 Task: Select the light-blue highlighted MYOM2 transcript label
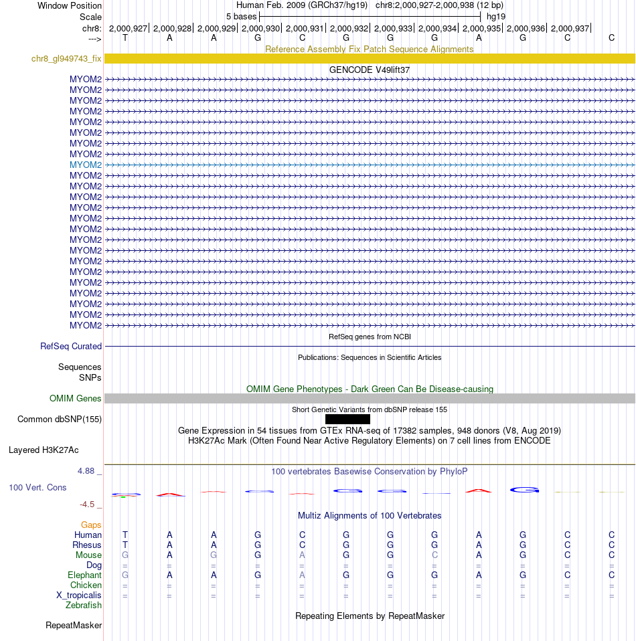point(86,165)
